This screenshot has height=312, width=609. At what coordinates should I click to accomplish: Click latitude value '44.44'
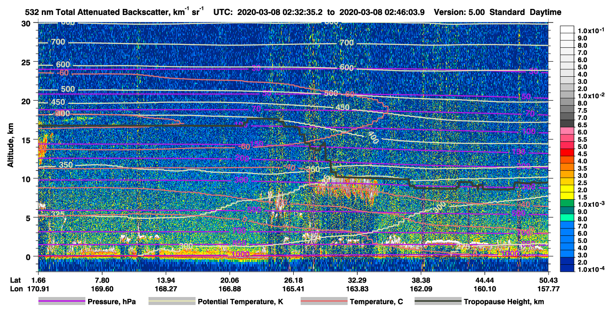coord(485,280)
